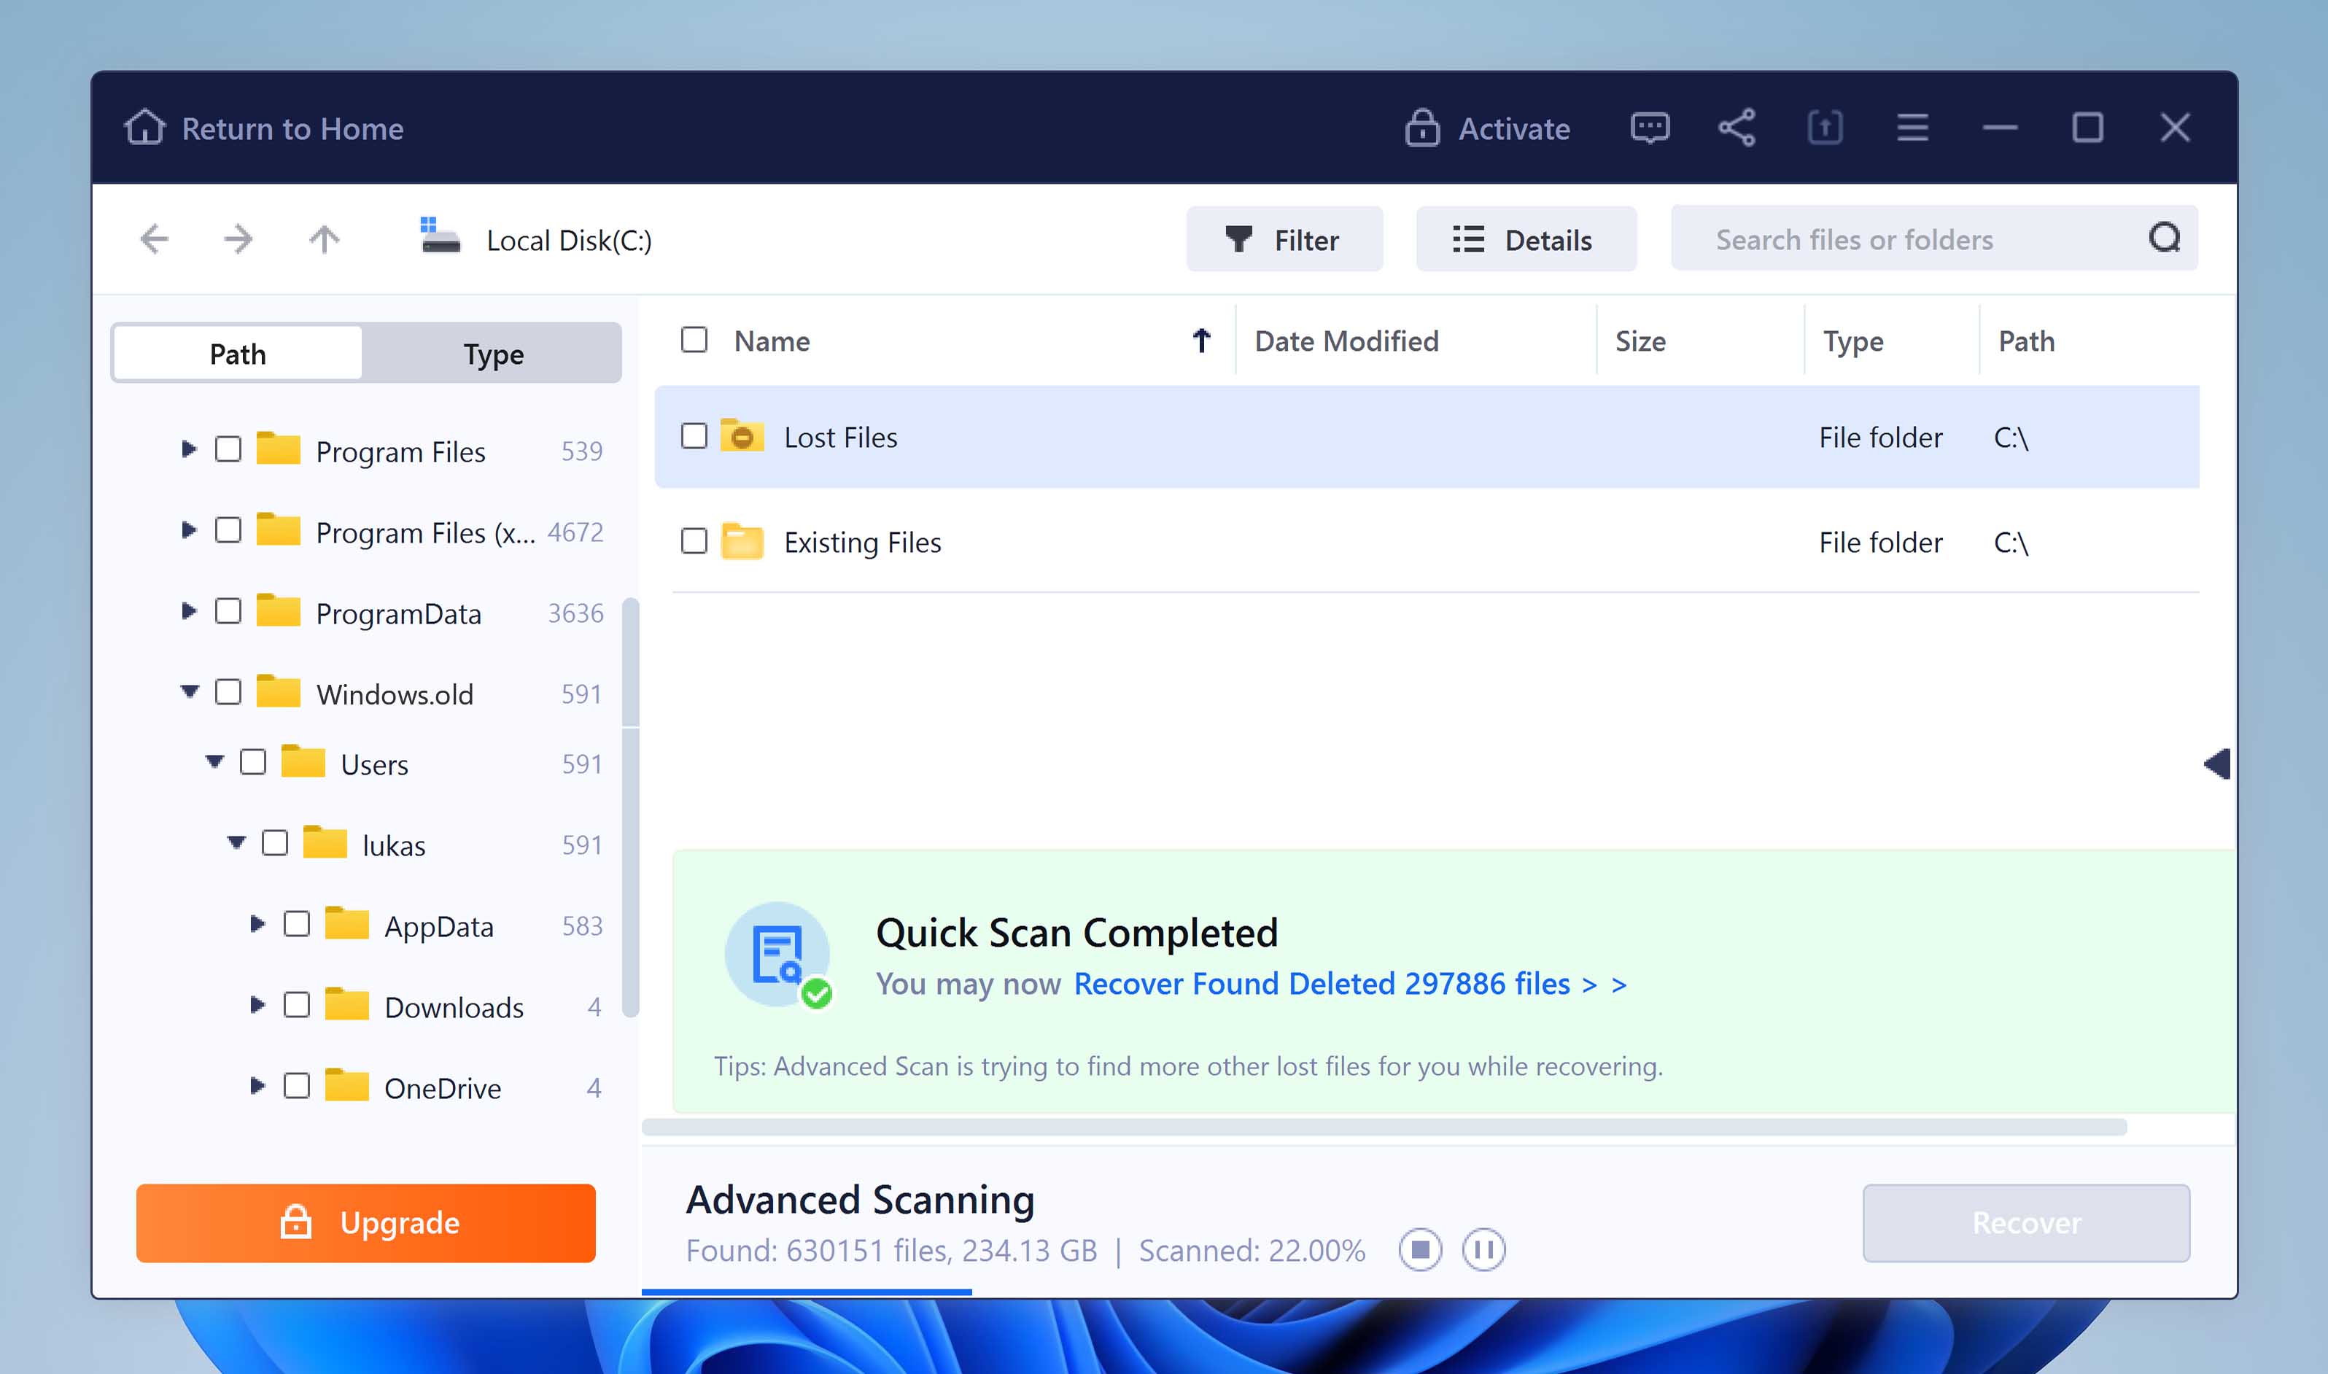
Task: Click the upload/export icon in toolbar
Action: point(1825,128)
